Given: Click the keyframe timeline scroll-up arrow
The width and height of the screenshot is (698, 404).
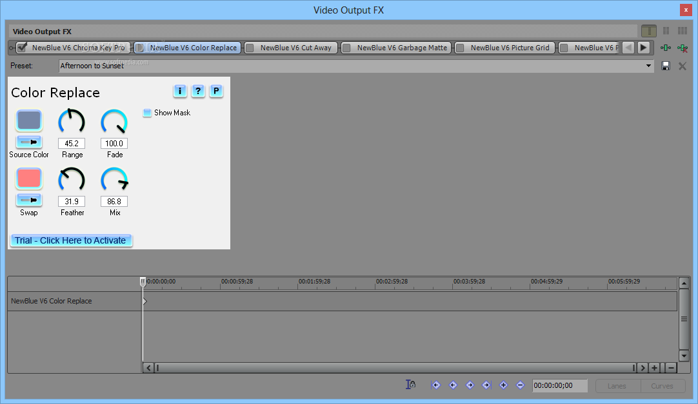Looking at the screenshot, I should pyautogui.click(x=684, y=283).
